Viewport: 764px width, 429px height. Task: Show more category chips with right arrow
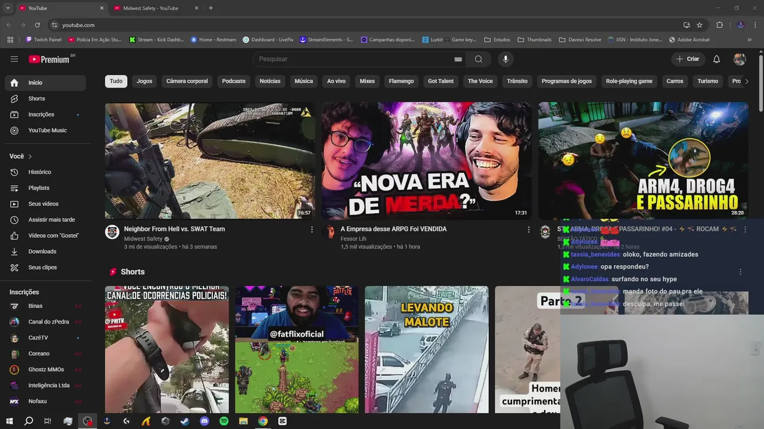coord(746,81)
